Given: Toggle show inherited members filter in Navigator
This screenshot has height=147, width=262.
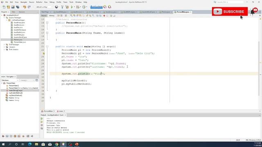Looking at the screenshot, I should pyautogui.click(x=3, y=136).
